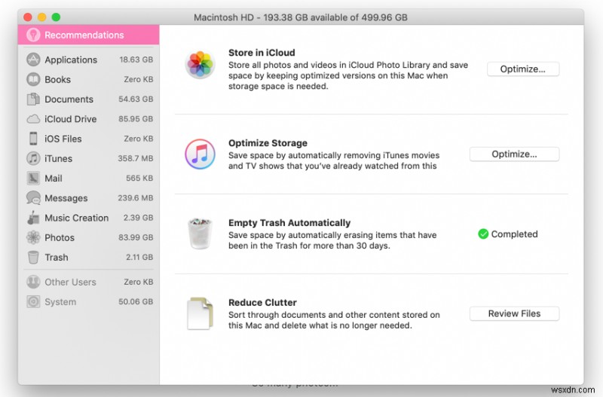Click the 50.06 GB System size
Image resolution: width=603 pixels, height=397 pixels.
pyautogui.click(x=136, y=301)
